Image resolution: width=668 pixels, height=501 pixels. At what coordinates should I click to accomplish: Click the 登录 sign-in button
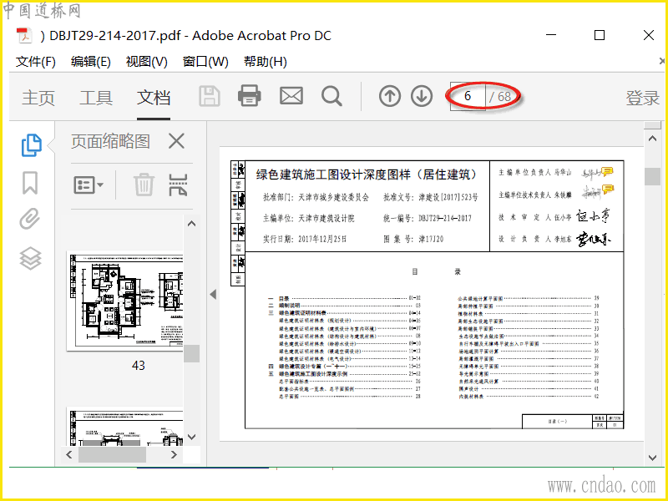tap(642, 98)
